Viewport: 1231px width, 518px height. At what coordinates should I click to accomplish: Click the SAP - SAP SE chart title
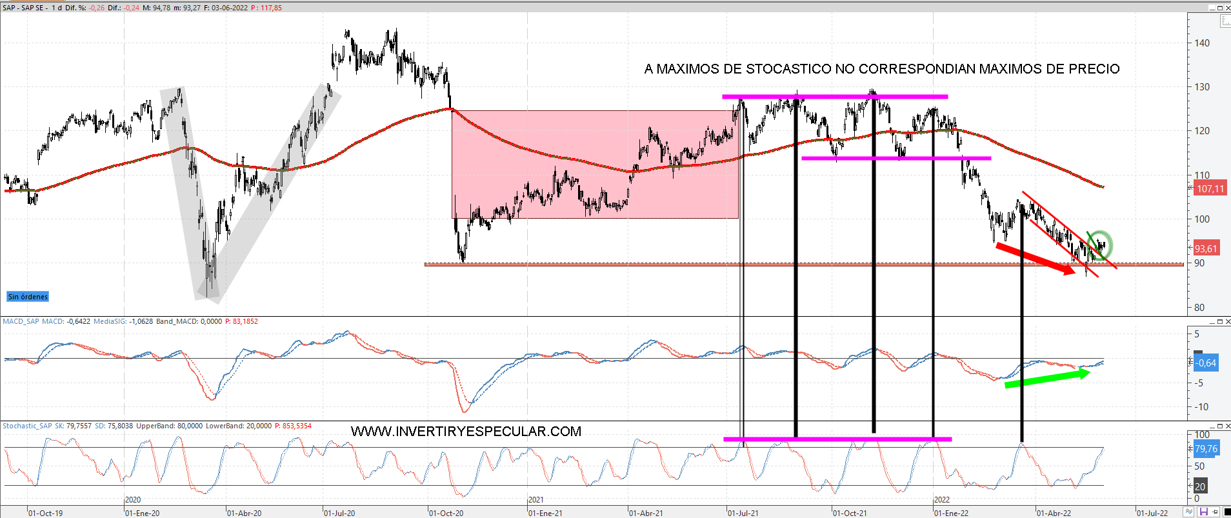[x=23, y=8]
